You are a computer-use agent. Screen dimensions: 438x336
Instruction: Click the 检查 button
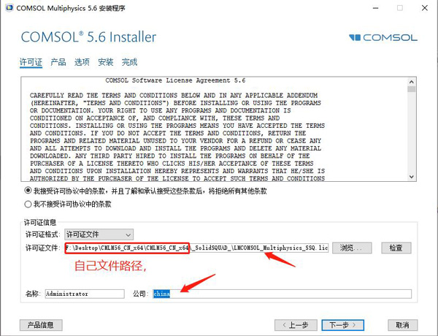point(396,248)
